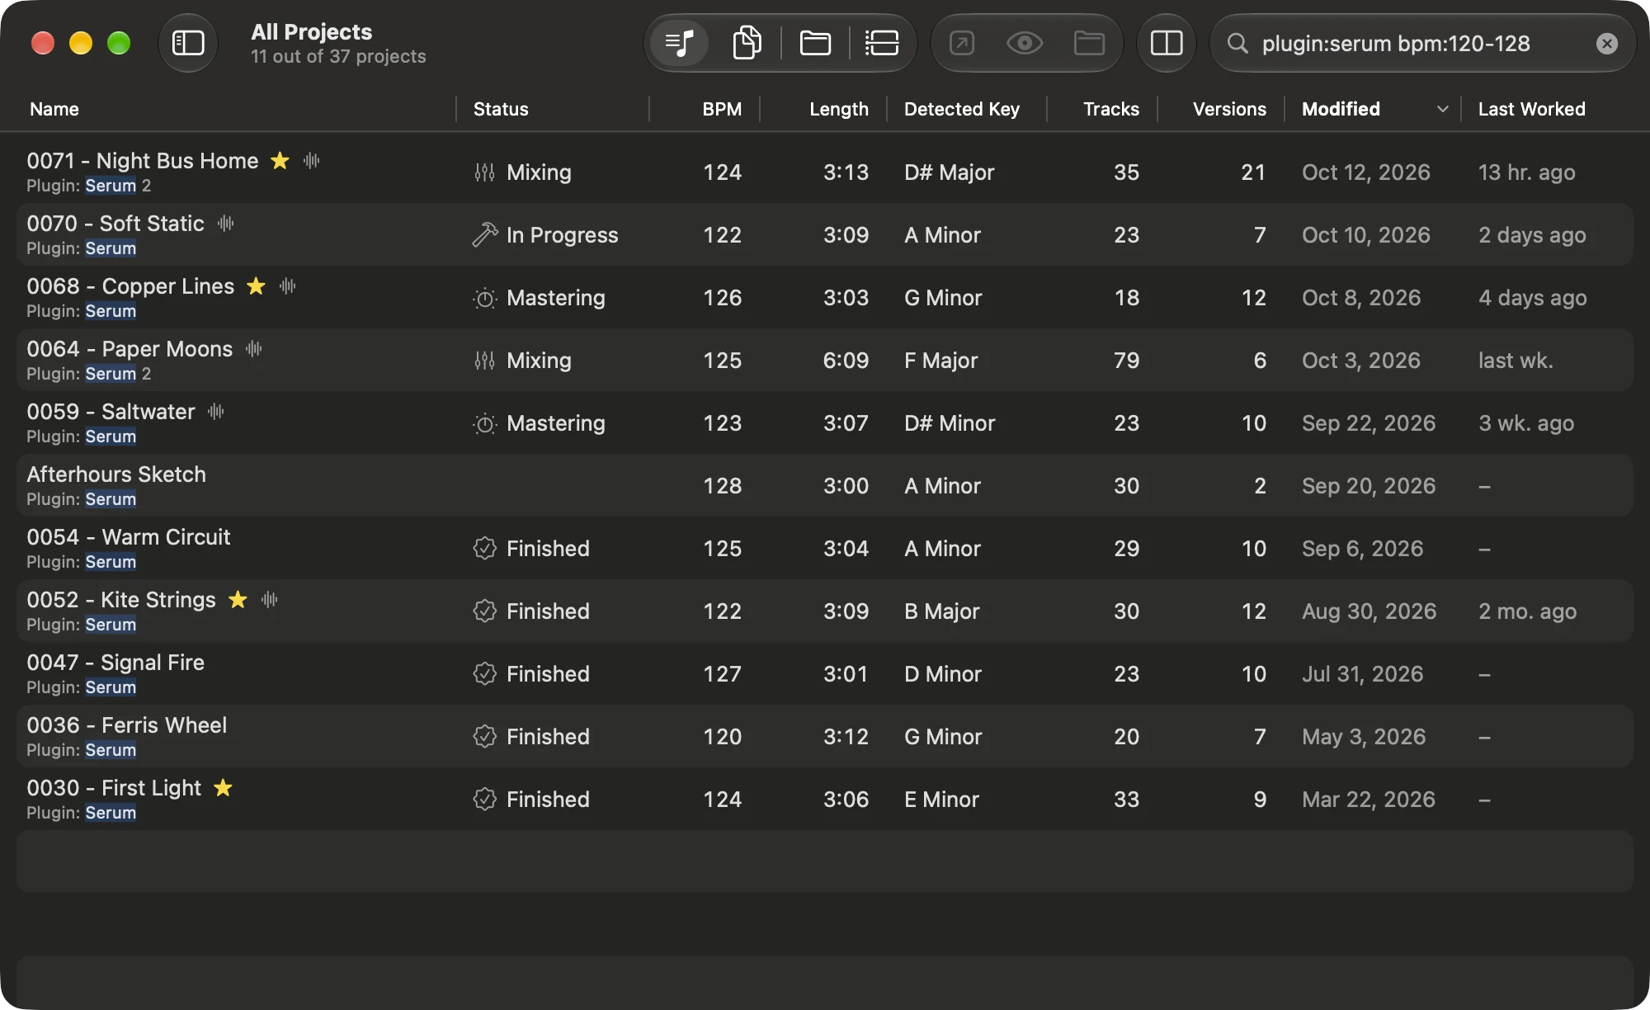Sort by Length column header

click(839, 109)
